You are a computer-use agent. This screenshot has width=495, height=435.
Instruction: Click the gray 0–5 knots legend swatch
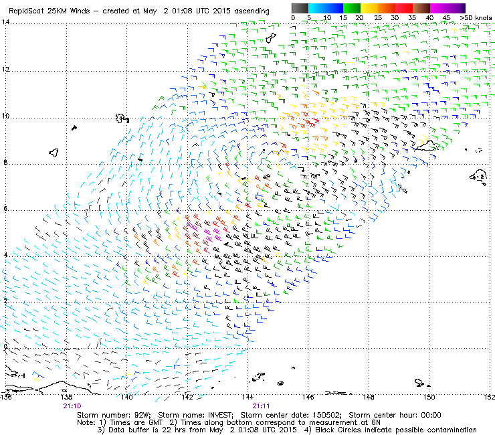tap(300, 8)
